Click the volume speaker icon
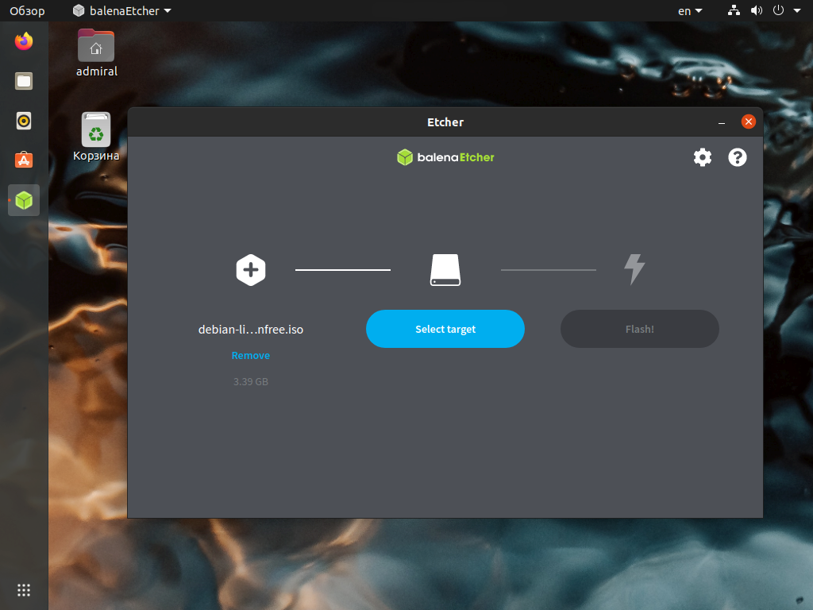Image resolution: width=813 pixels, height=610 pixels. pos(757,10)
